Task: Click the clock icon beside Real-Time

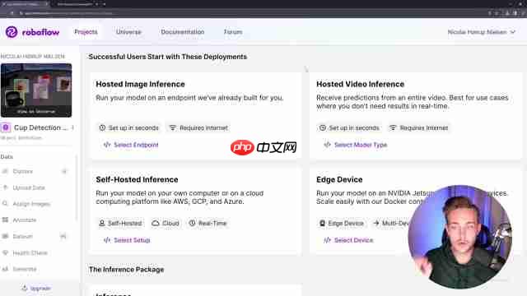Action: pos(192,223)
